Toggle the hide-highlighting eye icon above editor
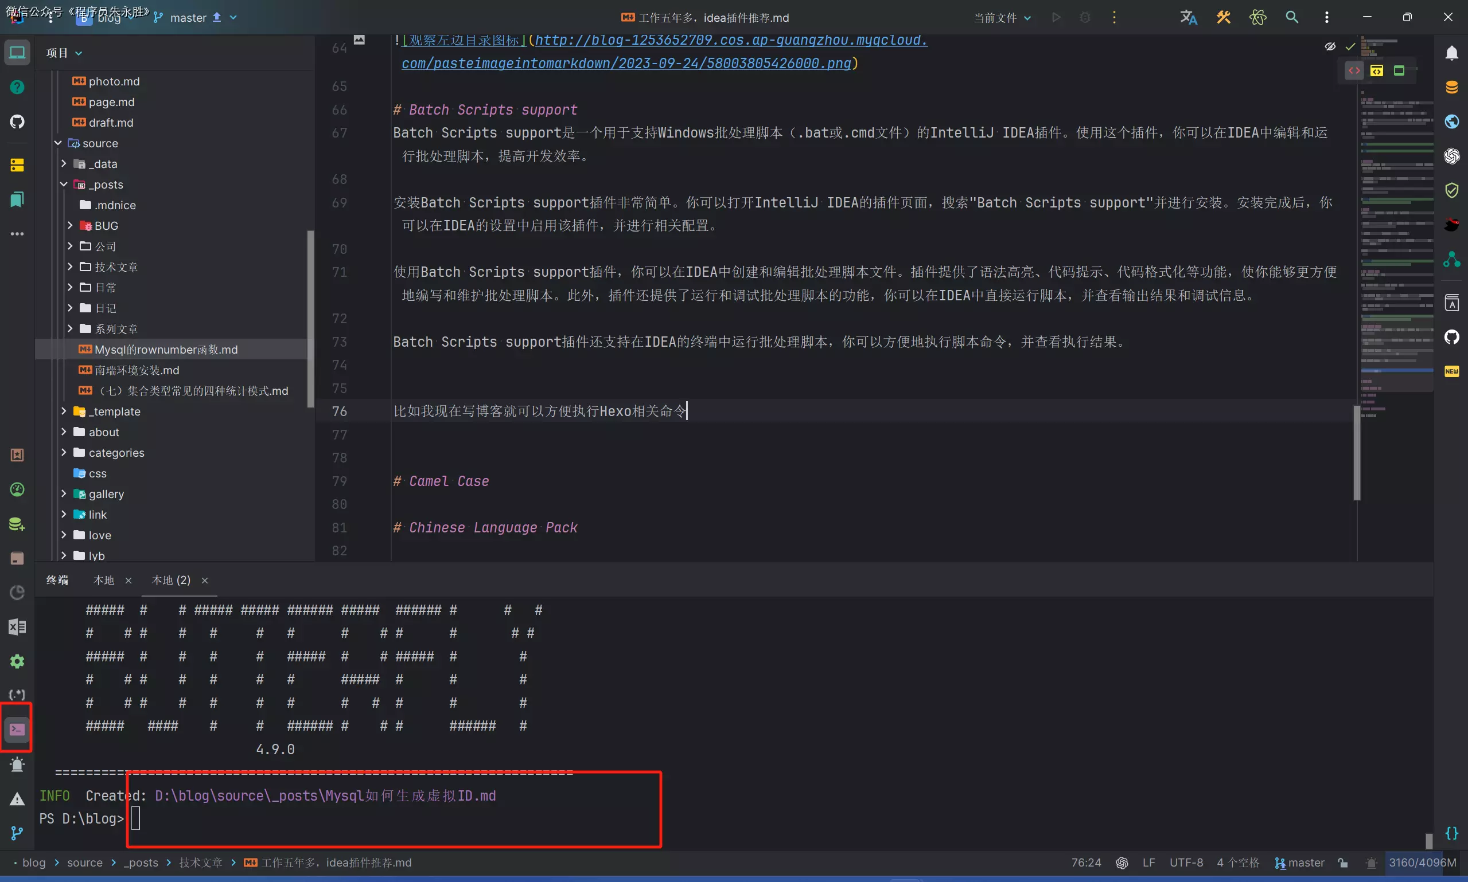1468x882 pixels. click(1330, 46)
